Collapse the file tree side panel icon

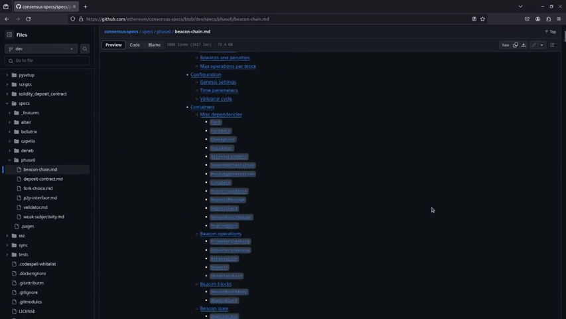(x=9, y=35)
